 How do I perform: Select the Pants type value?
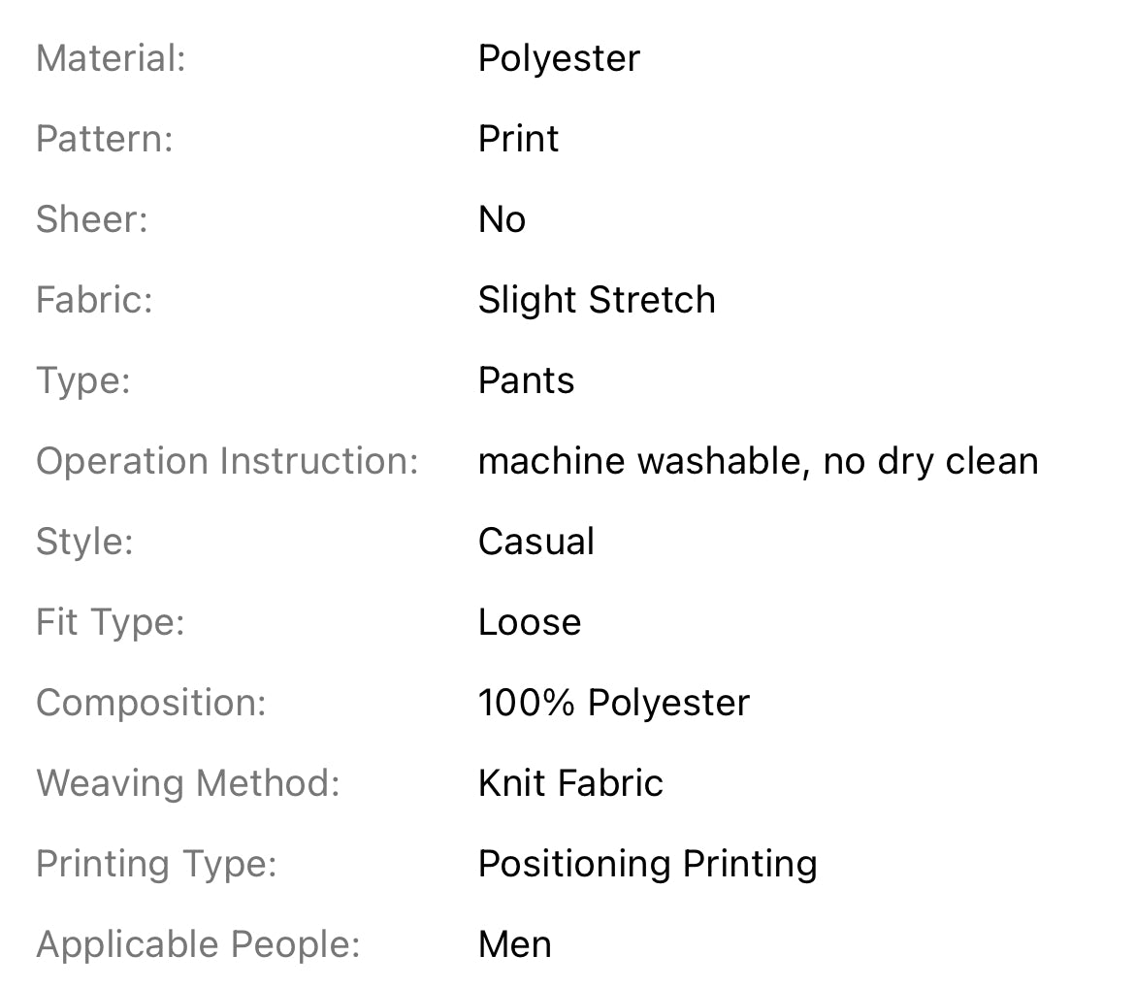pyautogui.click(x=526, y=380)
